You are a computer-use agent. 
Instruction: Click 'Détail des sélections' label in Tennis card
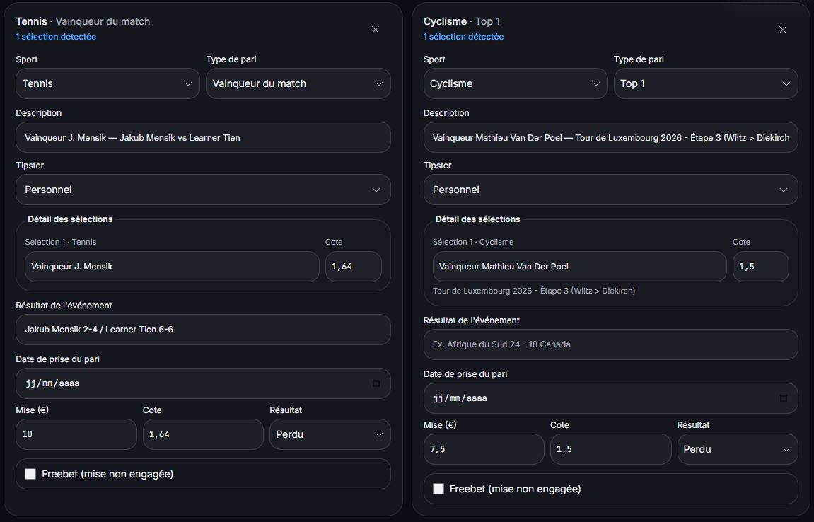tap(70, 219)
